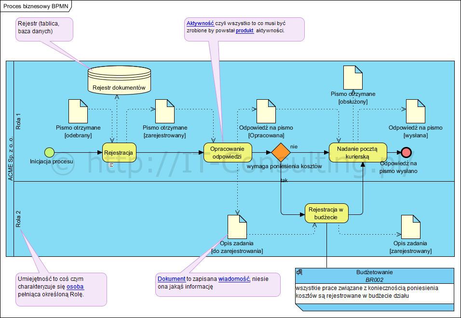Screen dimensions: 461x318
Task: Click the orange gateway diamond
Action: (x=281, y=152)
